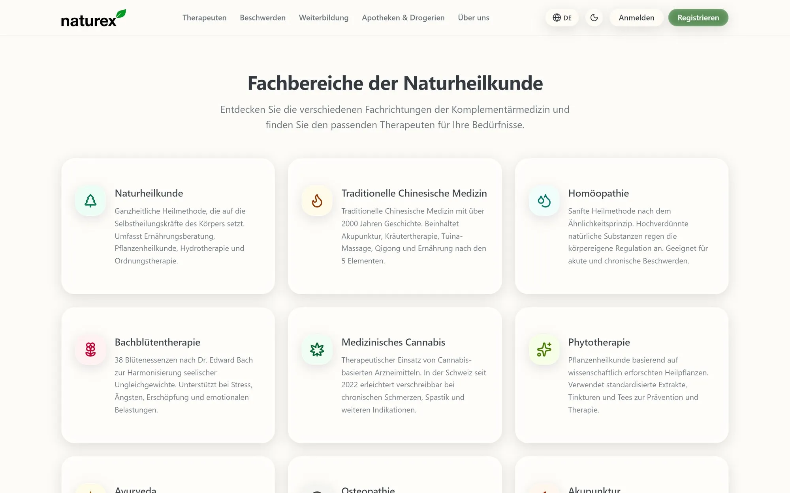Open the Homöopathie card title
790x493 pixels.
pyautogui.click(x=598, y=193)
